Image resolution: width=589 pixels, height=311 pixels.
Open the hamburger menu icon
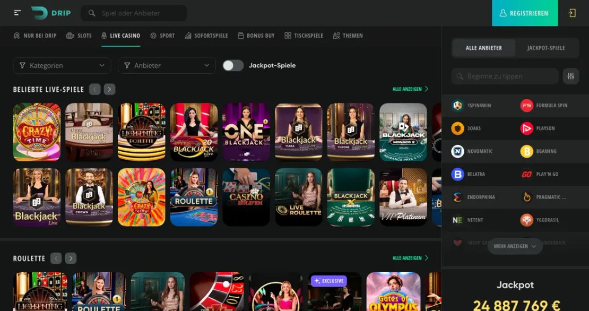(x=18, y=13)
